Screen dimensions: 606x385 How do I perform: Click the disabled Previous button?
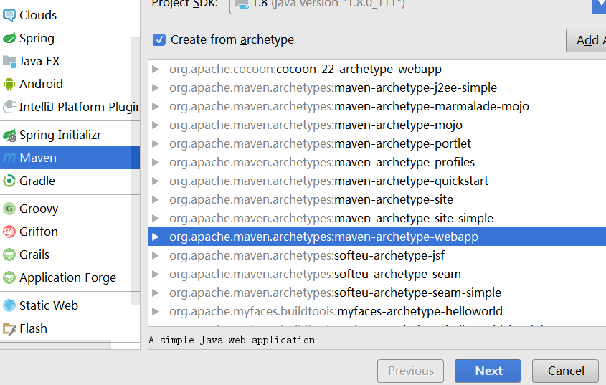click(410, 371)
